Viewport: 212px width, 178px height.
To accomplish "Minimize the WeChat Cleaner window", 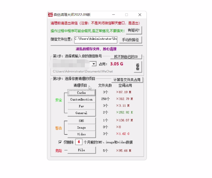I will point(113,15).
